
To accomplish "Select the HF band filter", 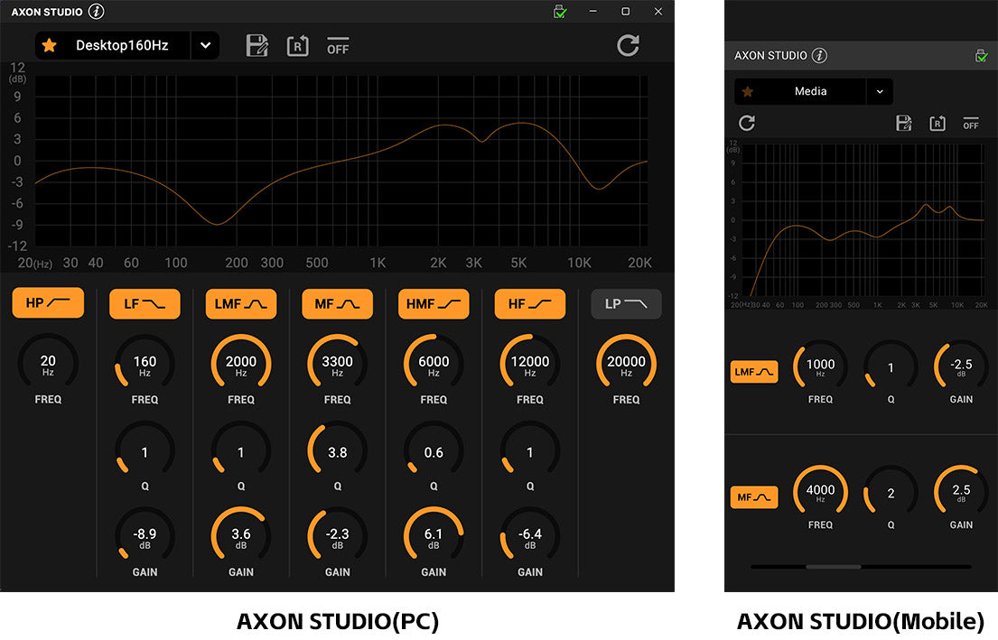I will click(x=530, y=303).
